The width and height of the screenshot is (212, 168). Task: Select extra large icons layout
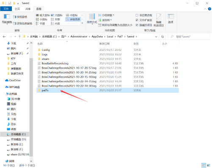click(43, 15)
